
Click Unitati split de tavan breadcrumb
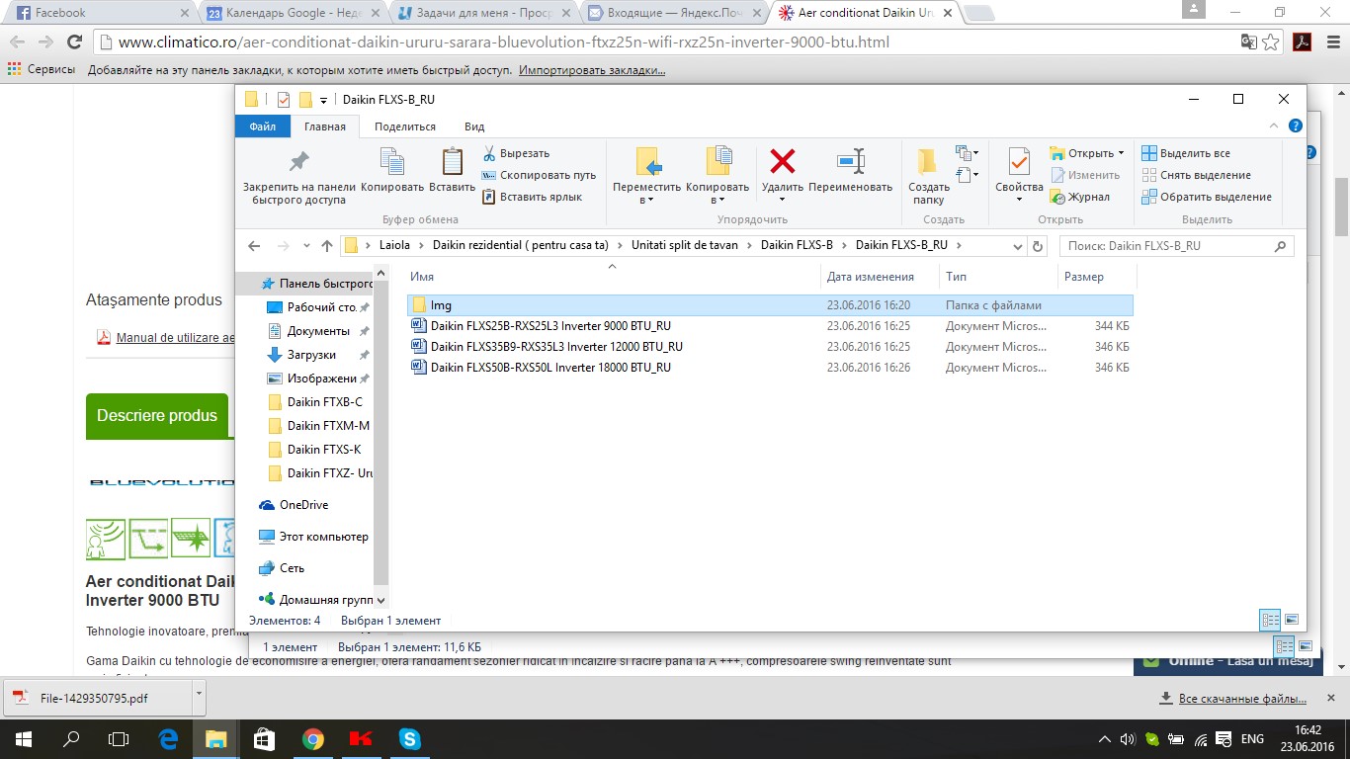[x=685, y=246]
